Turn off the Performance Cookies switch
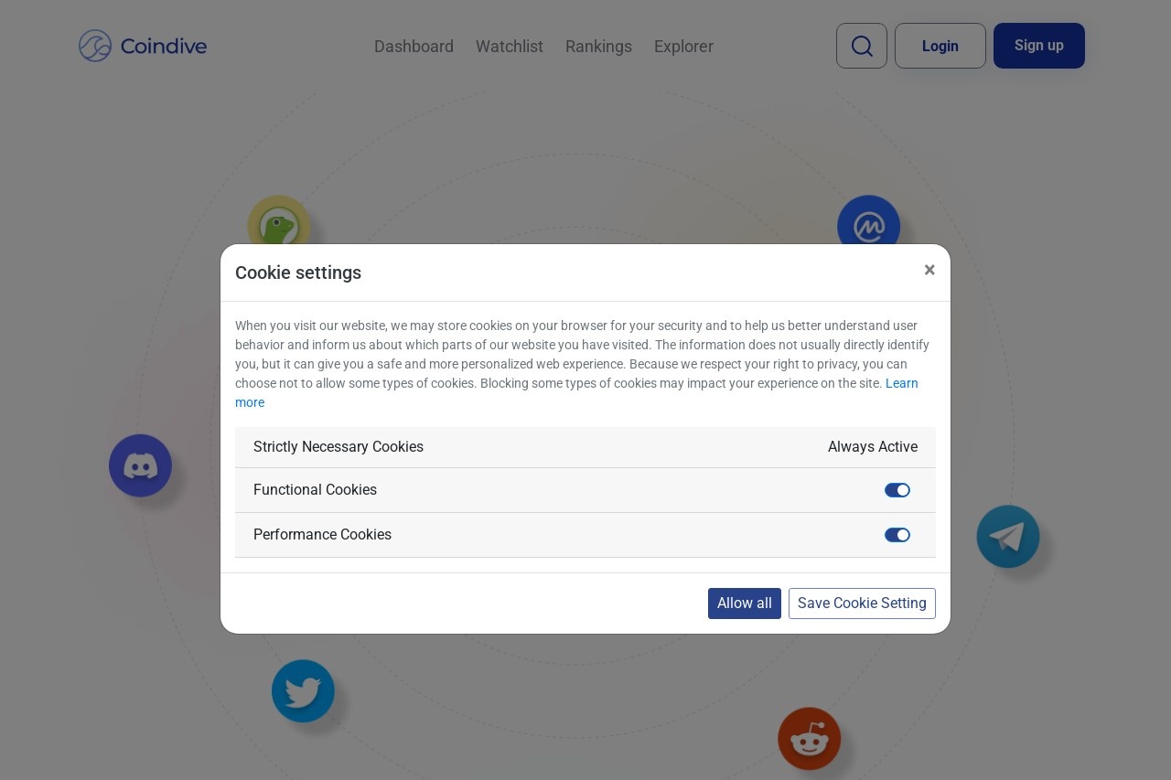This screenshot has height=780, width=1171. tap(897, 535)
